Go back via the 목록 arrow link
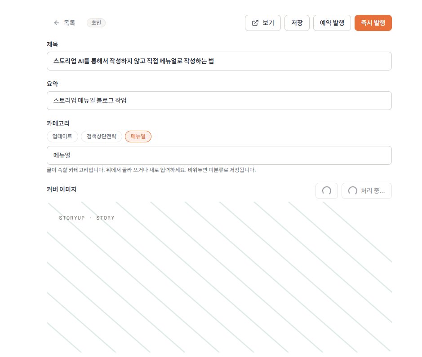 pos(64,23)
